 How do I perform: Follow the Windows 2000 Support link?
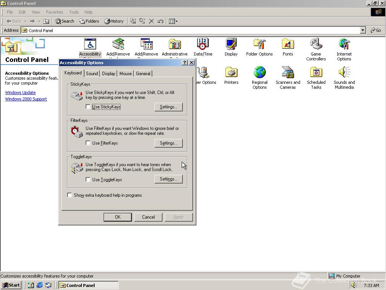point(26,99)
